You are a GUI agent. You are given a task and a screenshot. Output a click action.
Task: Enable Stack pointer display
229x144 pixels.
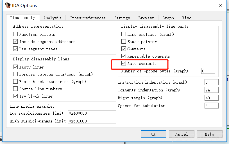coord(124,42)
